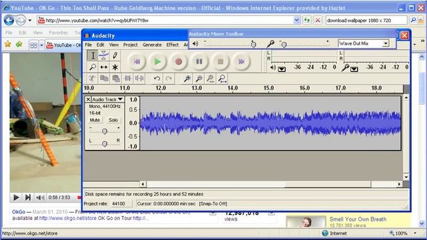
Task: Start recording with the red Record button
Action: [x=178, y=62]
